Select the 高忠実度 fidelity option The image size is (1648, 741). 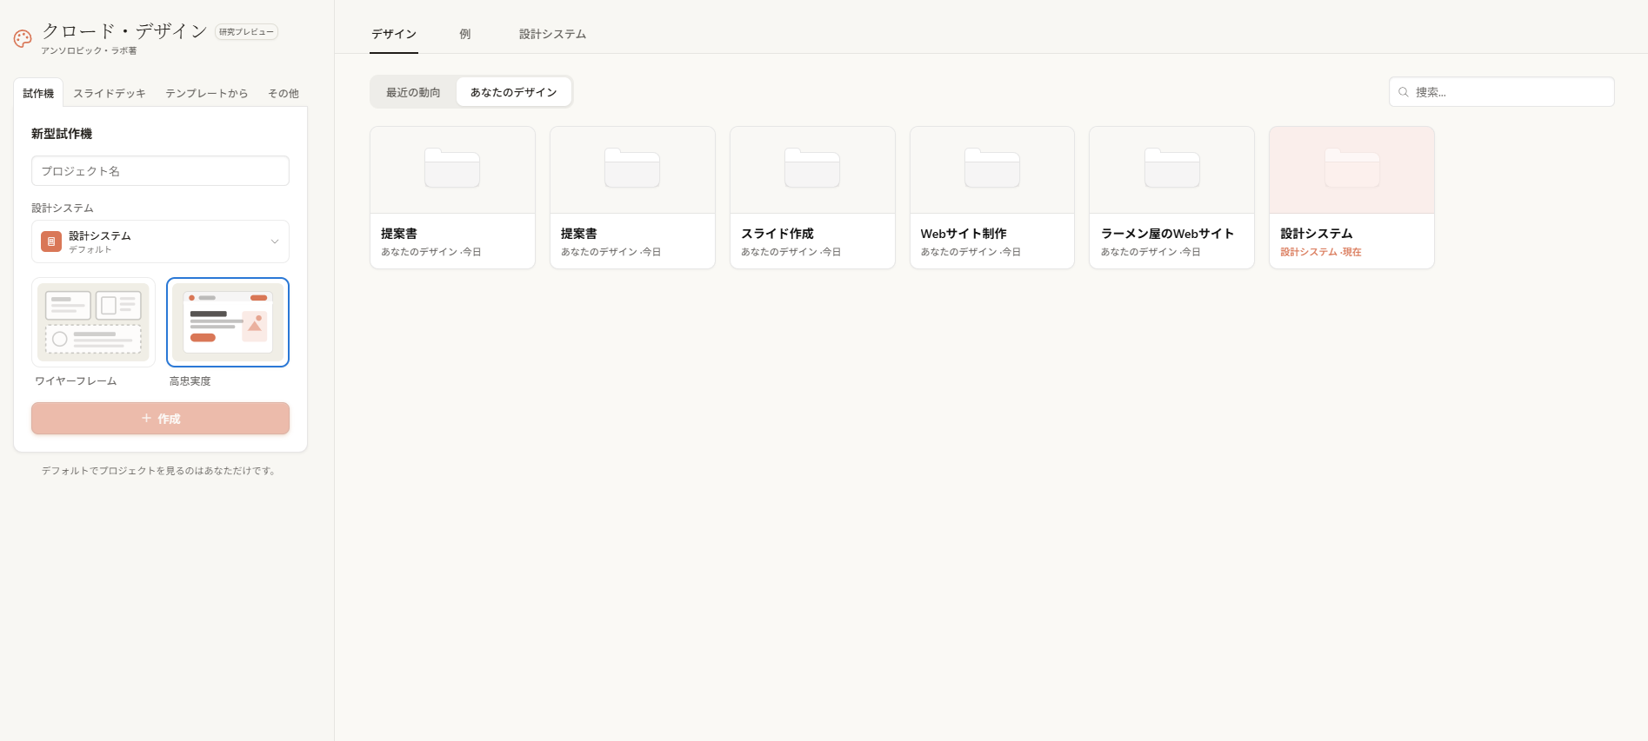(x=228, y=322)
